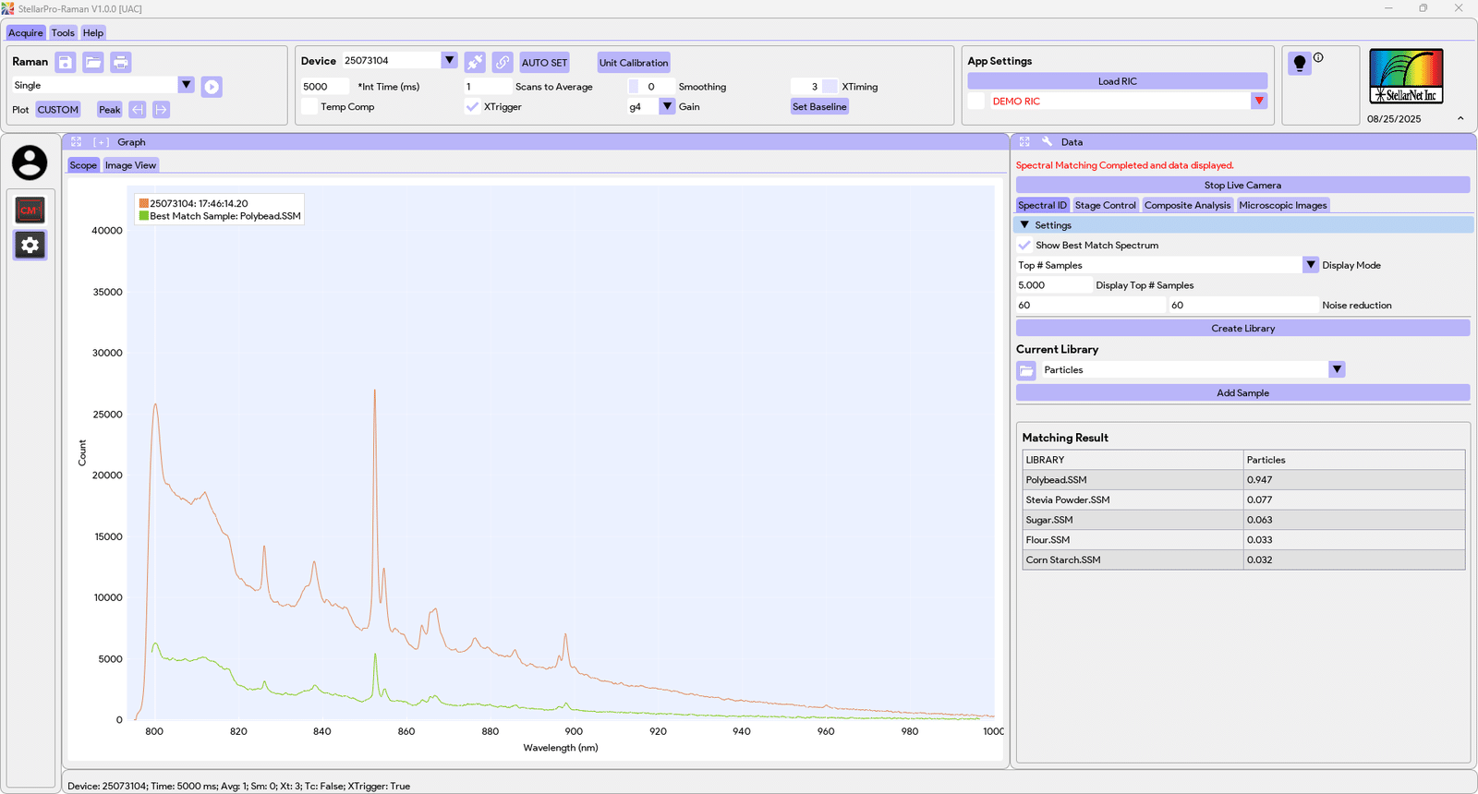Switch to the Composite Analysis tab
Image resolution: width=1478 pixels, height=794 pixels.
point(1187,205)
